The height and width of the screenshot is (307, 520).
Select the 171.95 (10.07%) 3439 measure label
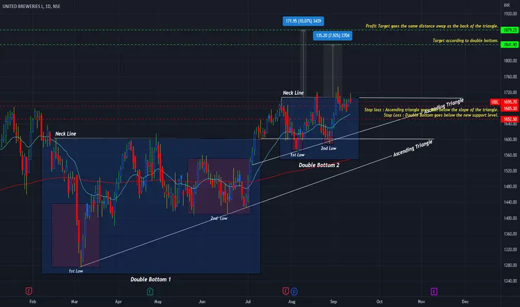click(303, 21)
